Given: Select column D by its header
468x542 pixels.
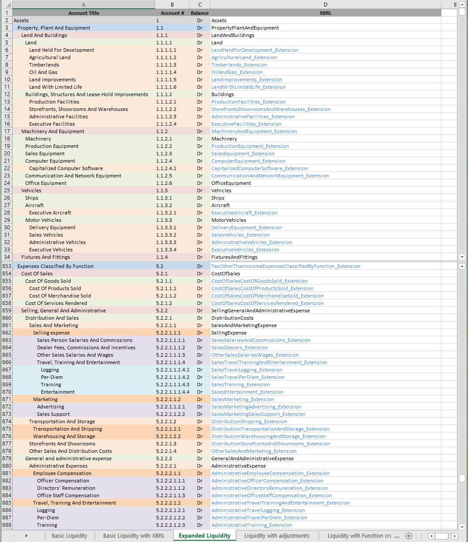Looking at the screenshot, I should coord(326,5).
